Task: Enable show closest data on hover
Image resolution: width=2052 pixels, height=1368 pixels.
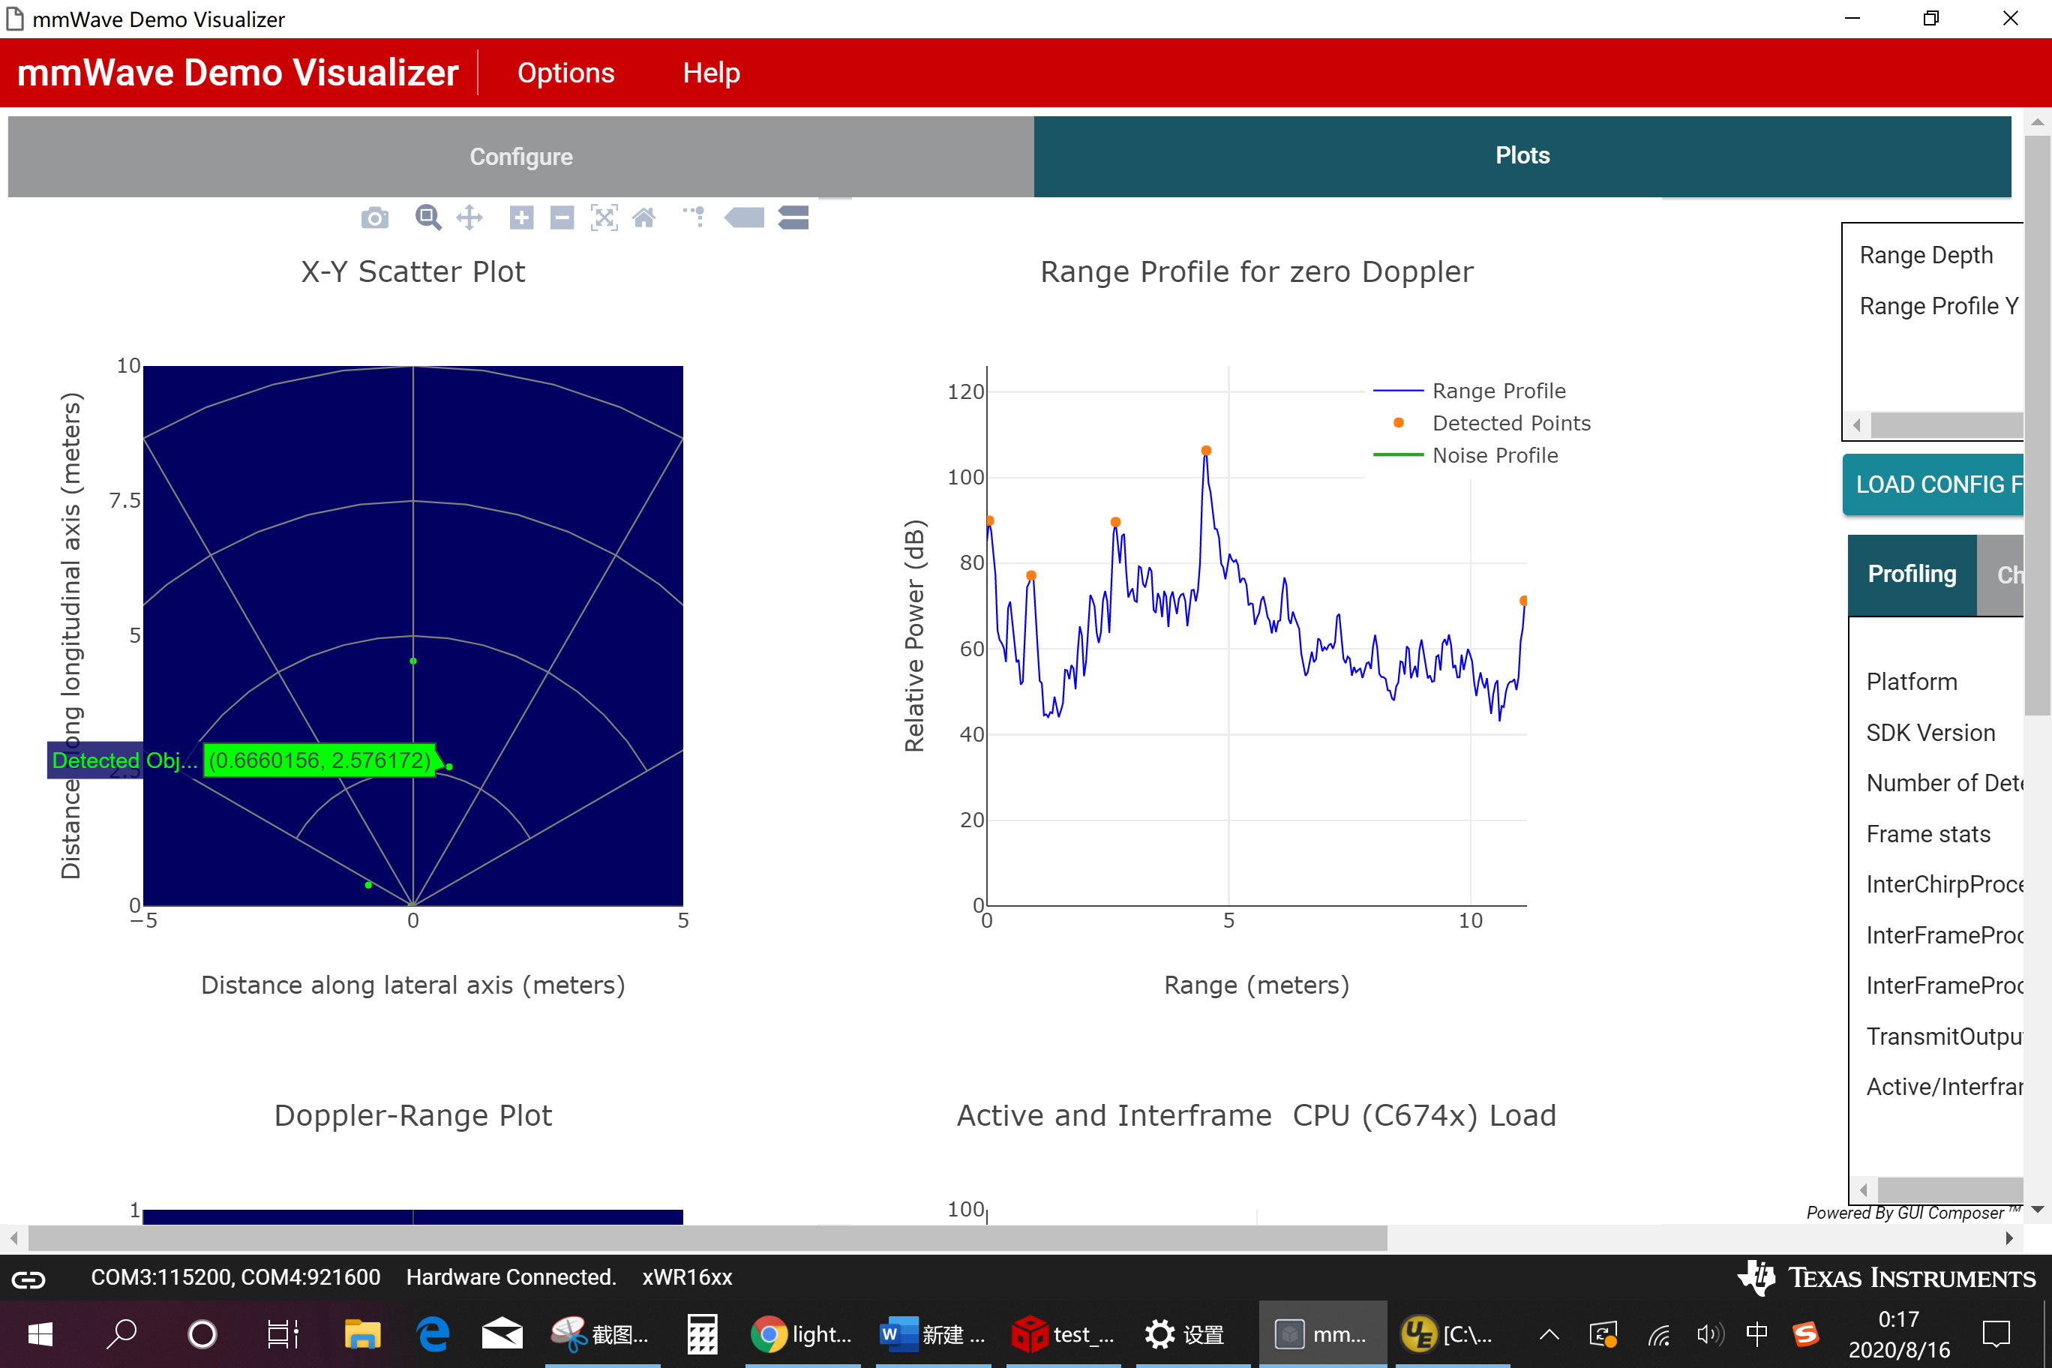Action: pos(744,217)
